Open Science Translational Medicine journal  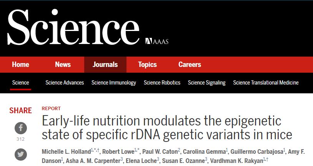click(x=266, y=83)
